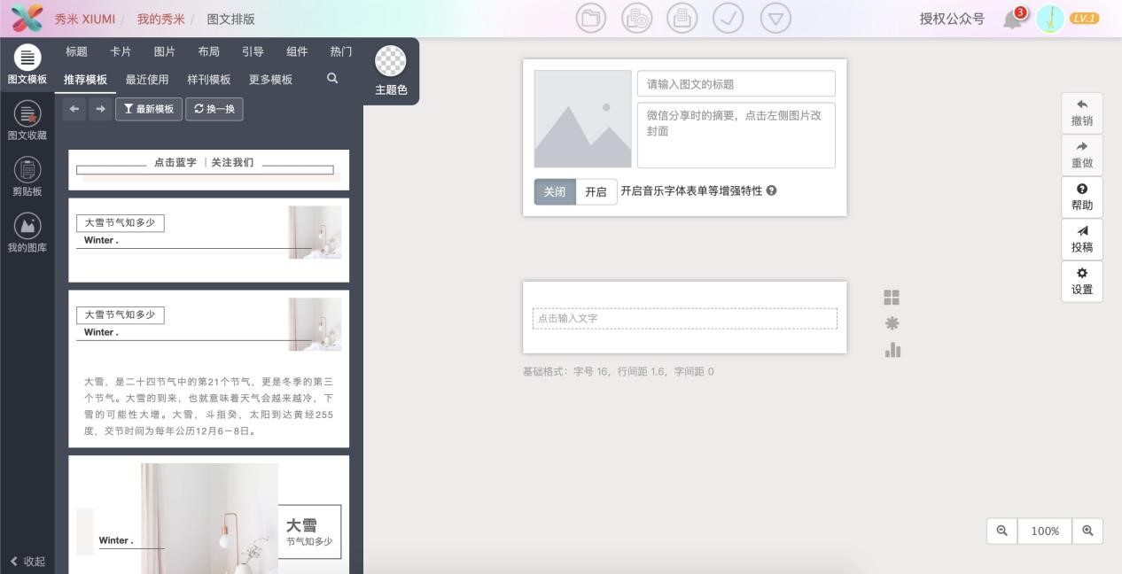Click 投稿 submit button

(1082, 239)
